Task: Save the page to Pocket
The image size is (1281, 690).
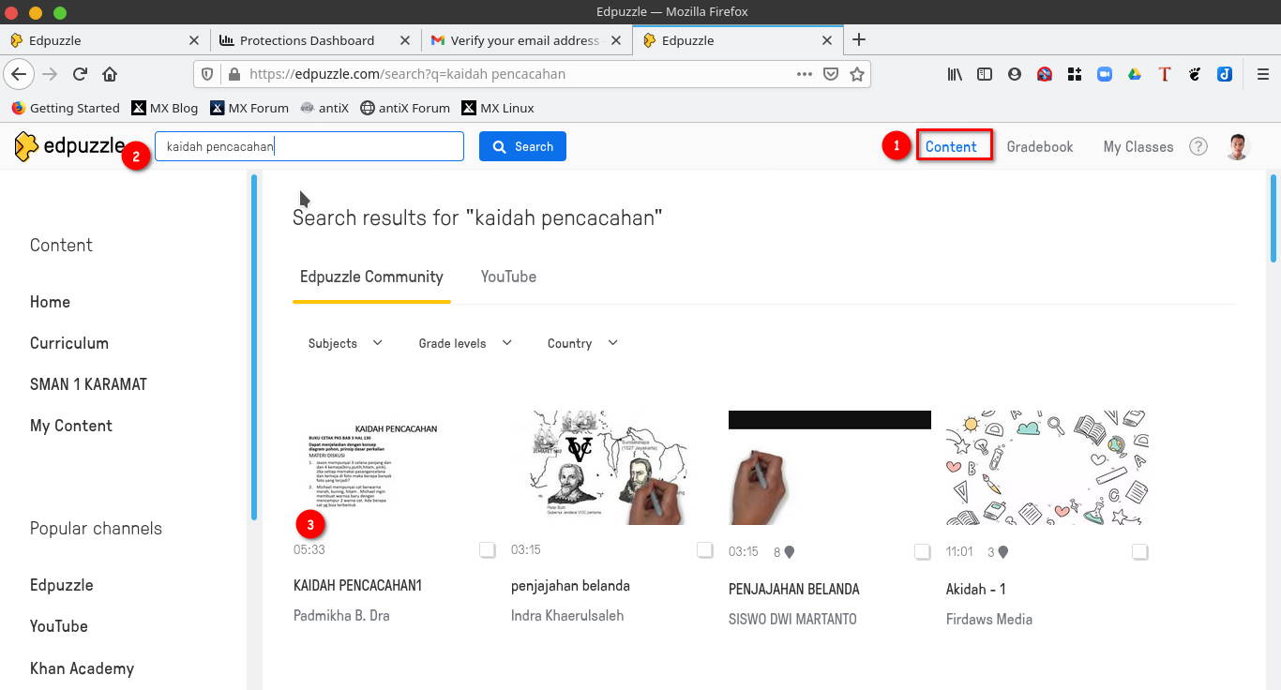Action: pos(831,74)
